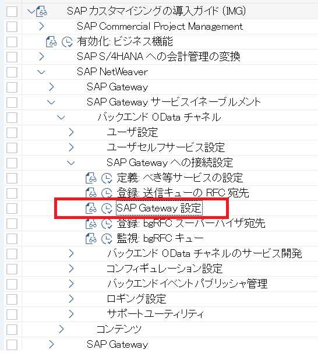
Task: Open documentation icon for 登録: bgRFC スーパーバイザ宛先
Action: pyautogui.click(x=91, y=224)
